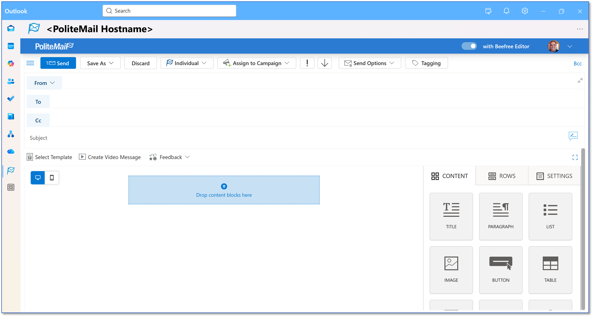Add a Button content block
593x317 pixels.
[x=501, y=270]
